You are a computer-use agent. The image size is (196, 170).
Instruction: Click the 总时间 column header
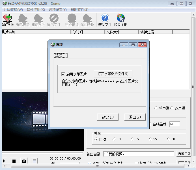88,32
